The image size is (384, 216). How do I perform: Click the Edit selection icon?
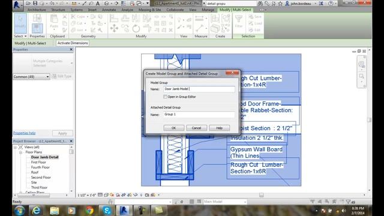(254, 30)
